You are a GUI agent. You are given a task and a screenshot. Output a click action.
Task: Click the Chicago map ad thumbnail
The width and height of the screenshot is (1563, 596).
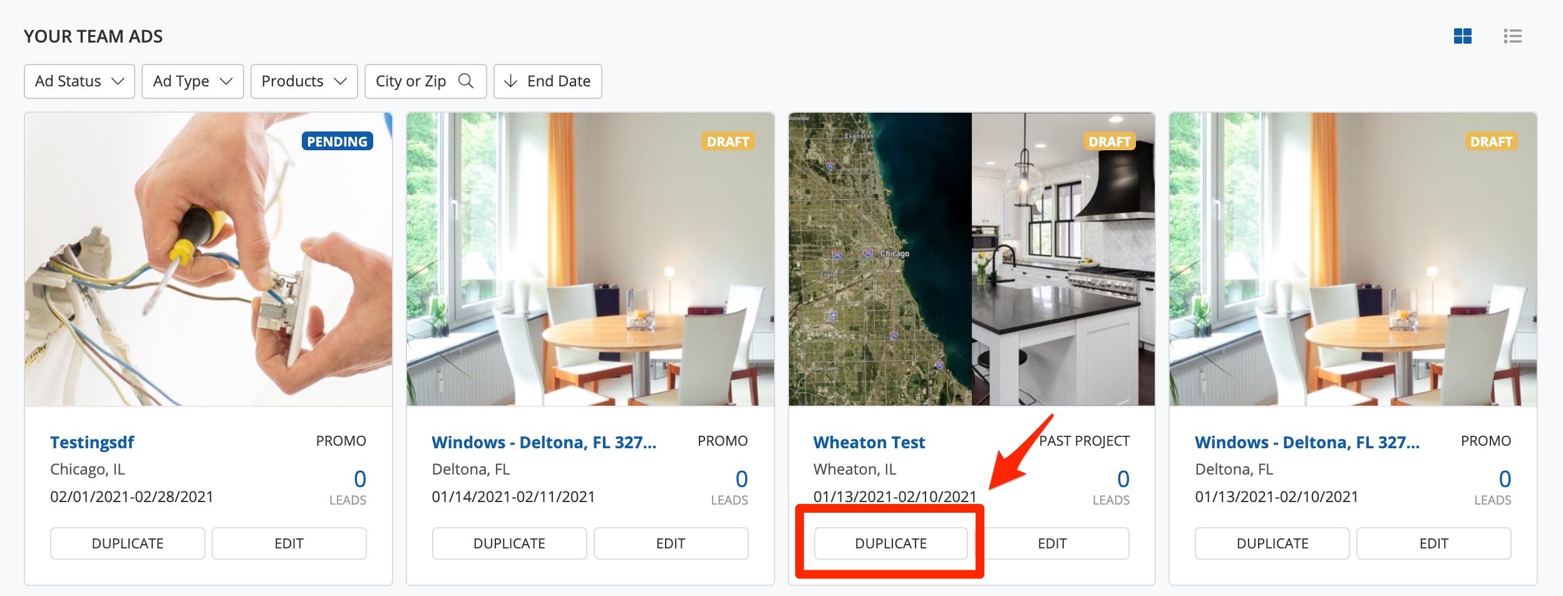tap(880, 260)
